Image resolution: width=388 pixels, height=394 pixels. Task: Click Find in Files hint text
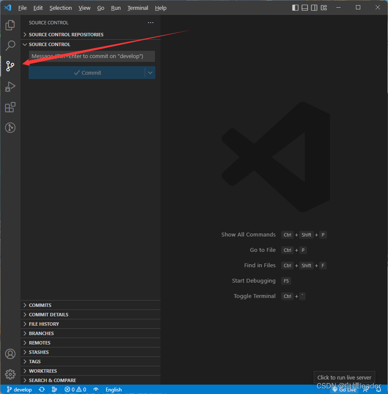click(260, 266)
